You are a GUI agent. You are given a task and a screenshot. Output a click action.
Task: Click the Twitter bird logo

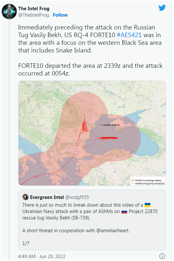coord(162,8)
